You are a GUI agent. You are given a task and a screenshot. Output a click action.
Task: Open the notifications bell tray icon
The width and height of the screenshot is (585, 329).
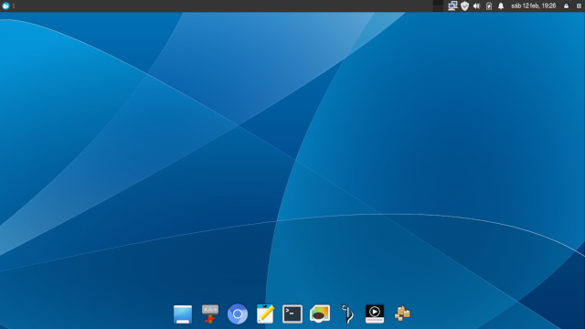click(x=501, y=5)
